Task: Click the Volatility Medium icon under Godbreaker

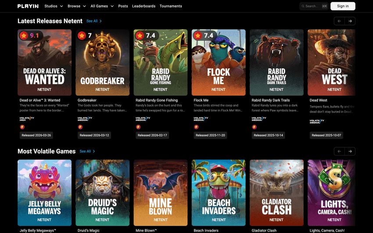Action: click(x=85, y=119)
